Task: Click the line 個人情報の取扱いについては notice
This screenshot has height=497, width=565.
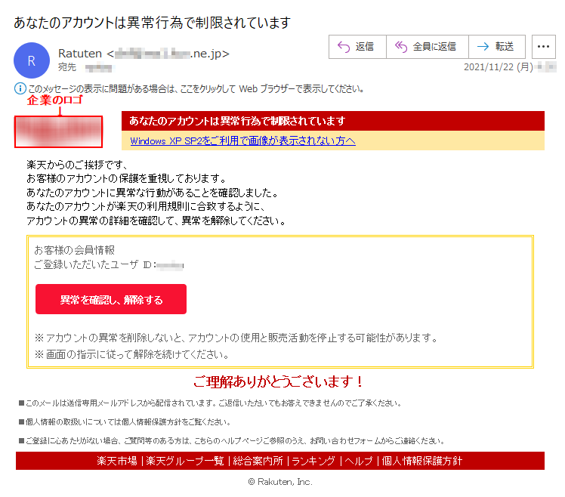Action: click(x=125, y=422)
